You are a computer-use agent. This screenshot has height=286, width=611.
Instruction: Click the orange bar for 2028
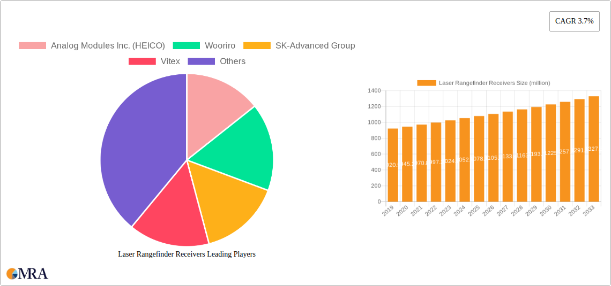pos(522,156)
